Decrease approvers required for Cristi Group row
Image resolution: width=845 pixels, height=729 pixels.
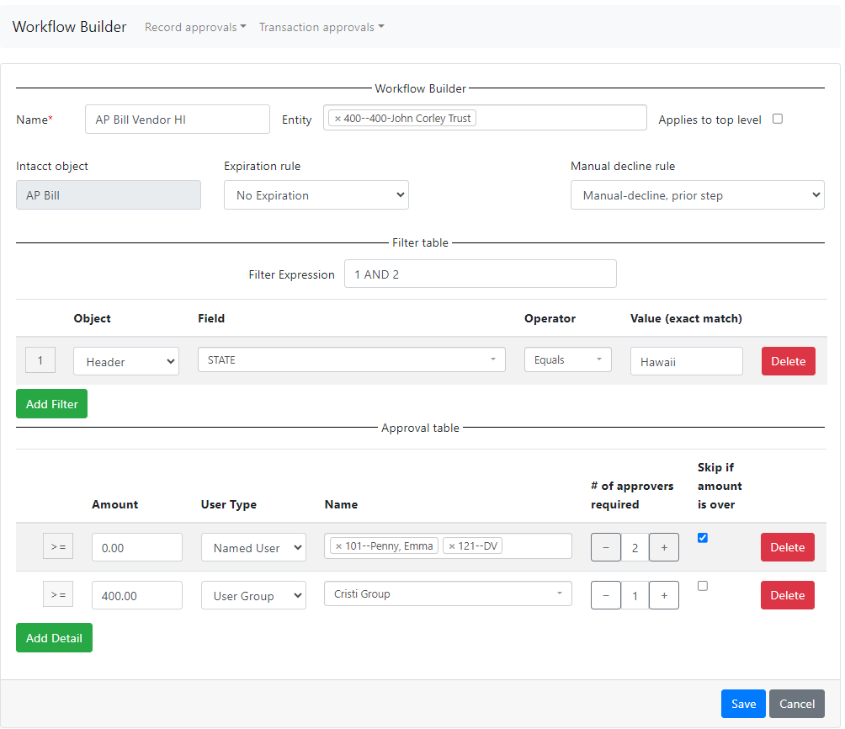tap(606, 596)
